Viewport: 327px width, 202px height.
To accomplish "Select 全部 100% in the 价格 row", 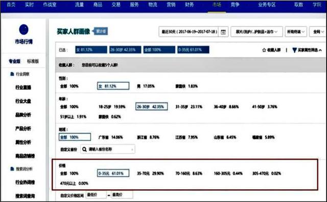I will [69, 173].
